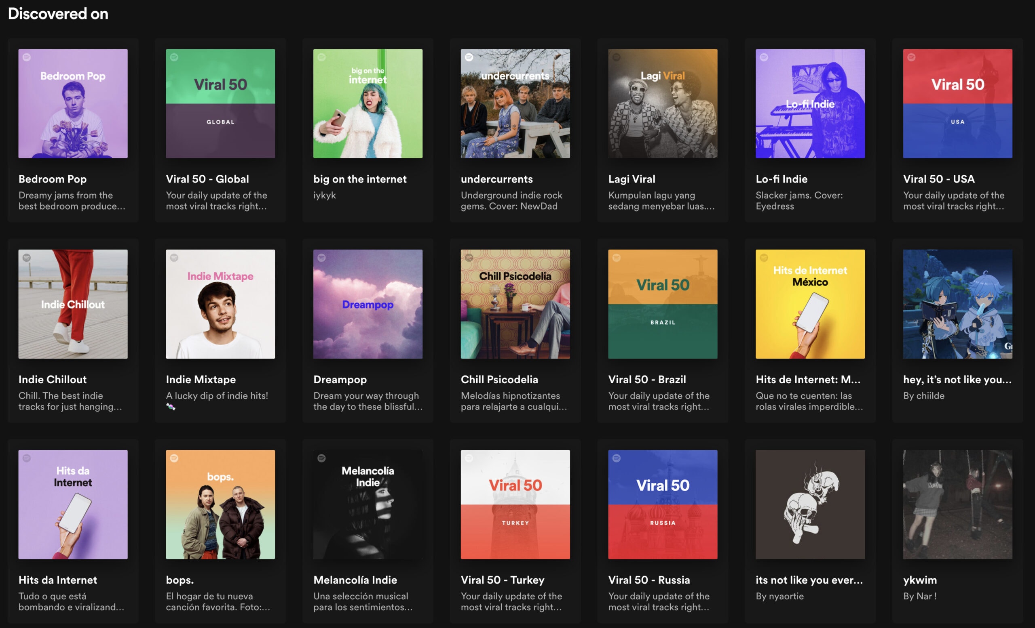Click the Indie Mixtape title link
The width and height of the screenshot is (1035, 628).
click(x=201, y=380)
